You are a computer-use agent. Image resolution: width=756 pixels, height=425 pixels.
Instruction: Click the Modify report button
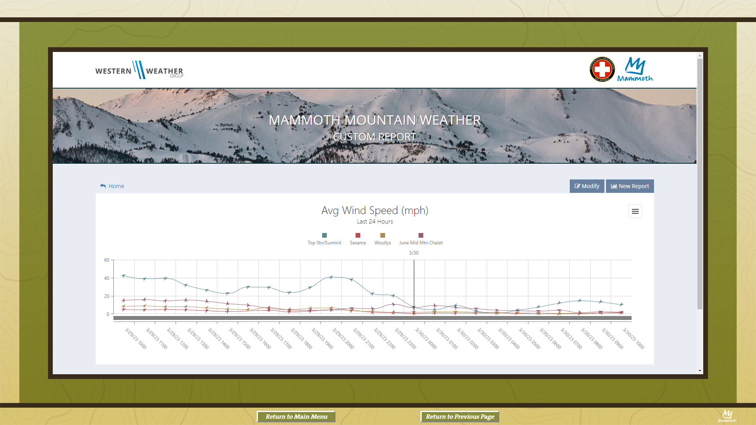coord(587,186)
